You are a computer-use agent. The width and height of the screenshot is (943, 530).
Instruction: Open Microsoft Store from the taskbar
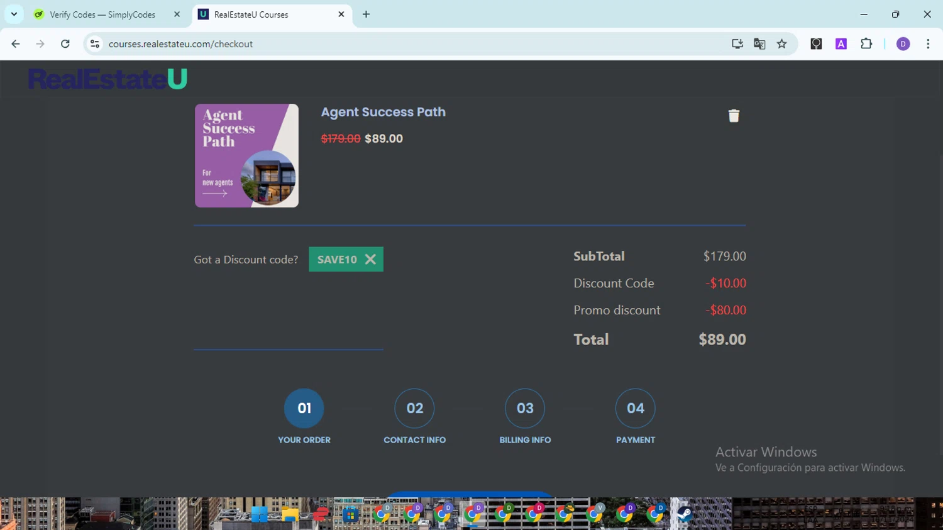click(x=351, y=514)
